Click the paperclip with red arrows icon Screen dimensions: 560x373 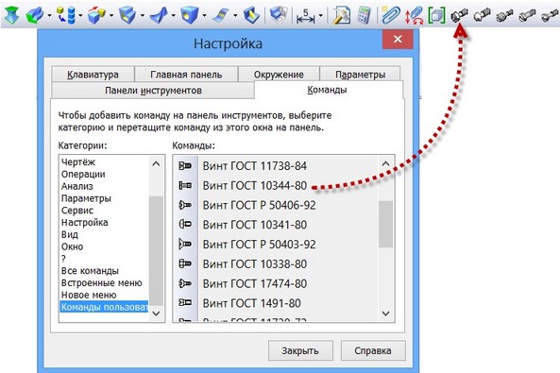(x=415, y=15)
